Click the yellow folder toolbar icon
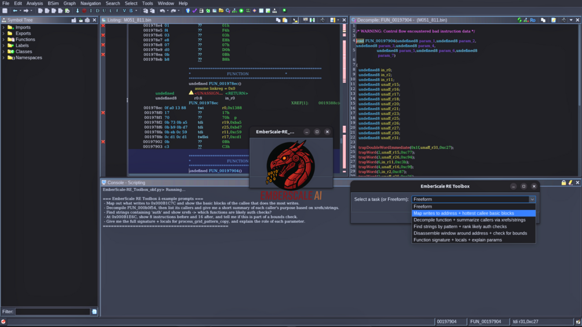 [221, 11]
